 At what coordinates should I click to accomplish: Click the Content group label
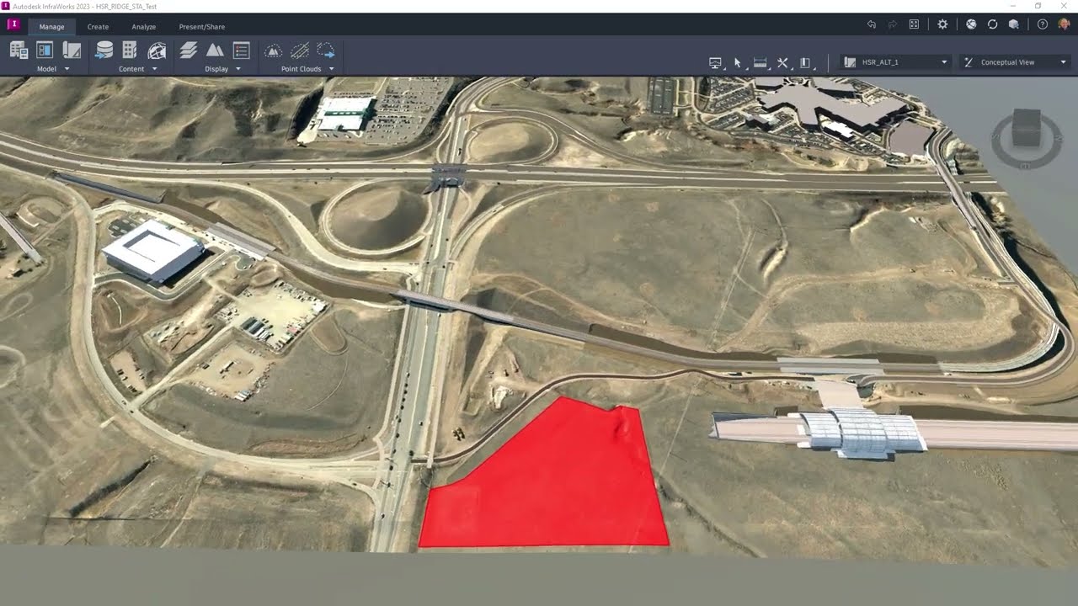click(131, 69)
